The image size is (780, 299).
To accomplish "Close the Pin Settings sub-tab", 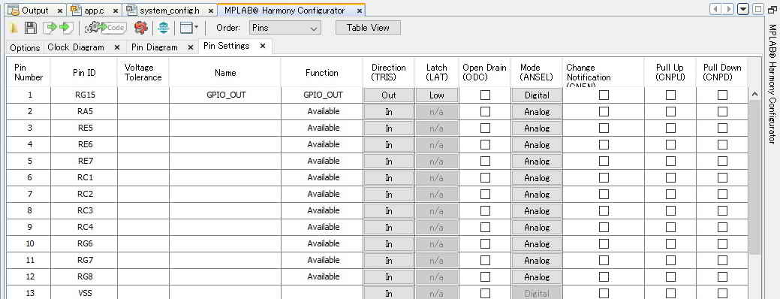I will 263,46.
